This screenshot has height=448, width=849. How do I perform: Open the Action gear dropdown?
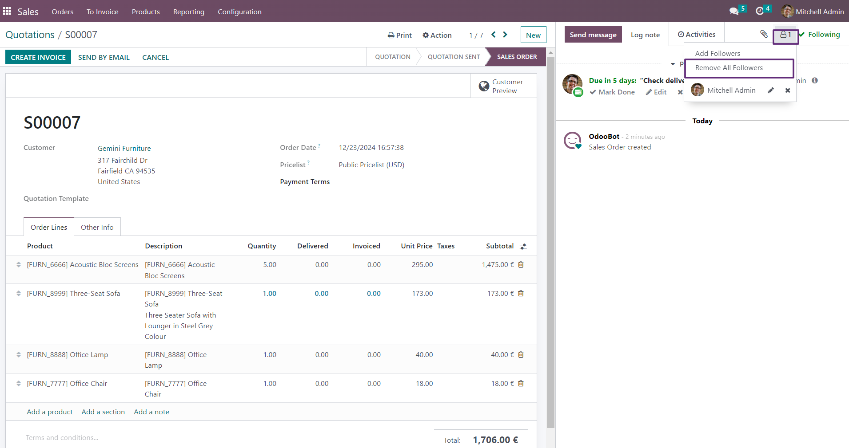point(437,35)
